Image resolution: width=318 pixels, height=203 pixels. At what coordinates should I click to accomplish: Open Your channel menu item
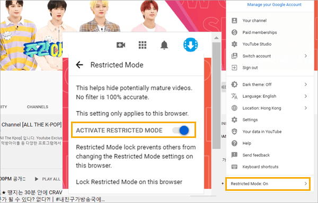coord(270,21)
